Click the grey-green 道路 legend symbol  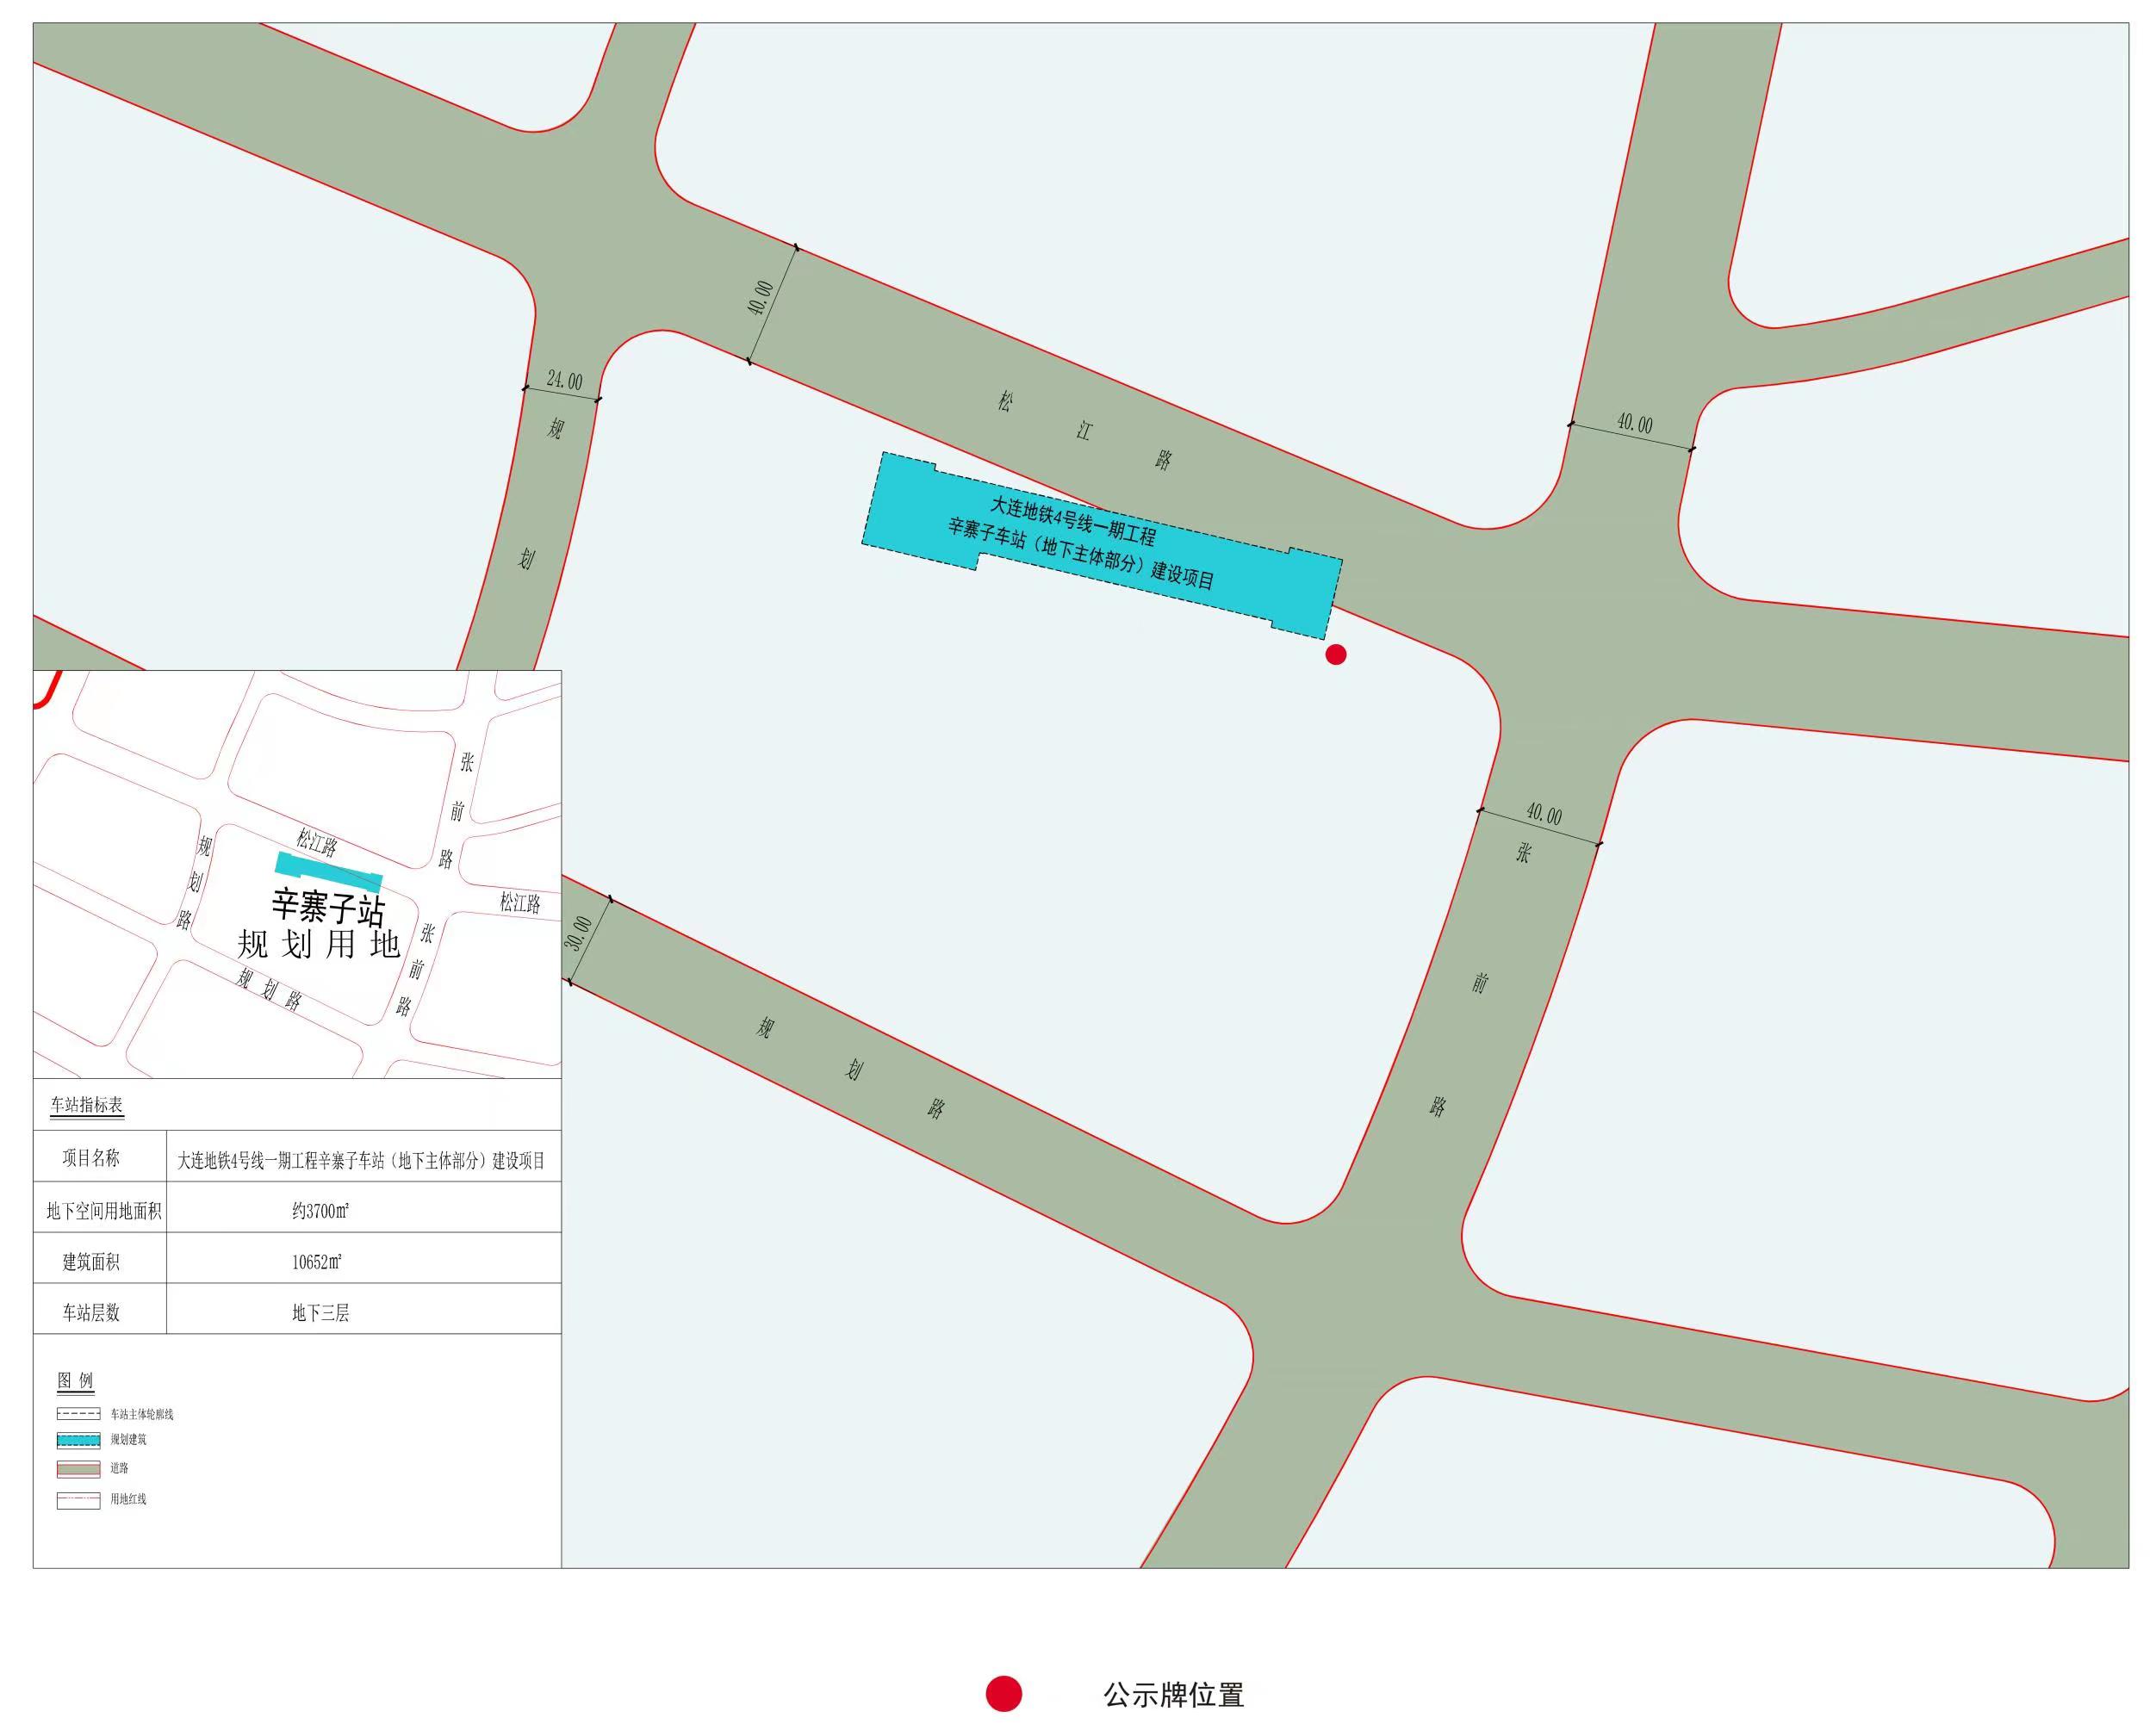point(78,1468)
